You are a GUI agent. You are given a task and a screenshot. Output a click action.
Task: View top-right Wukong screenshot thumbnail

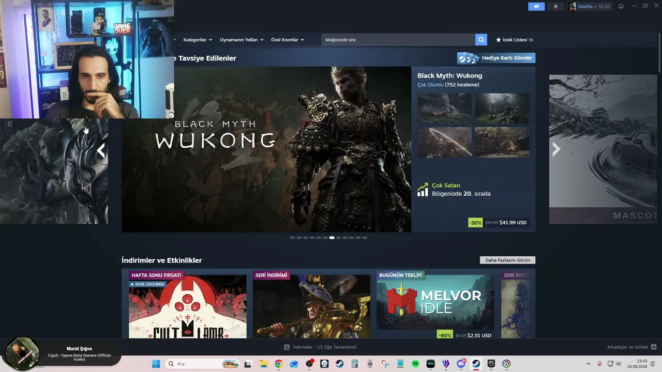click(502, 108)
